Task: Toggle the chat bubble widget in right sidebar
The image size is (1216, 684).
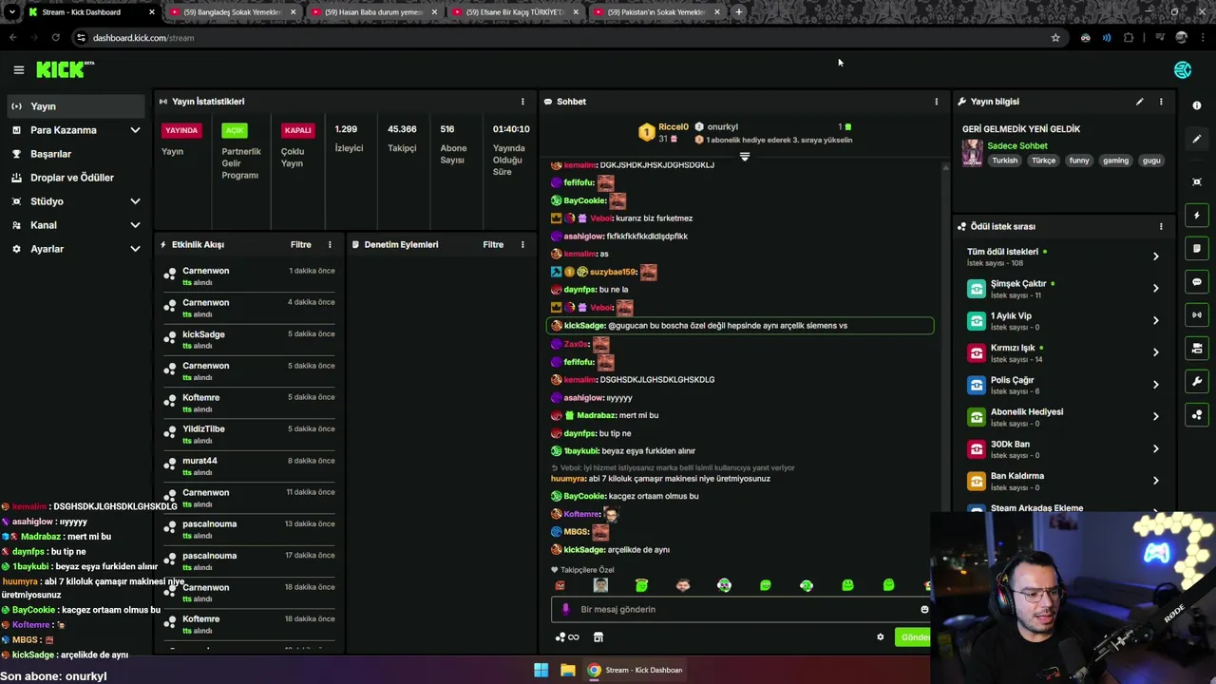Action: 1197,282
